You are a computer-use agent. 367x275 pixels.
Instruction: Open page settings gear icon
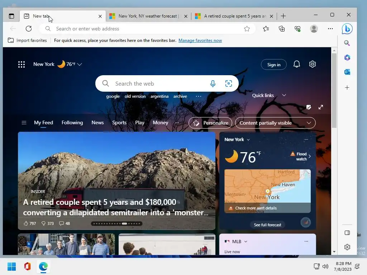[313, 64]
